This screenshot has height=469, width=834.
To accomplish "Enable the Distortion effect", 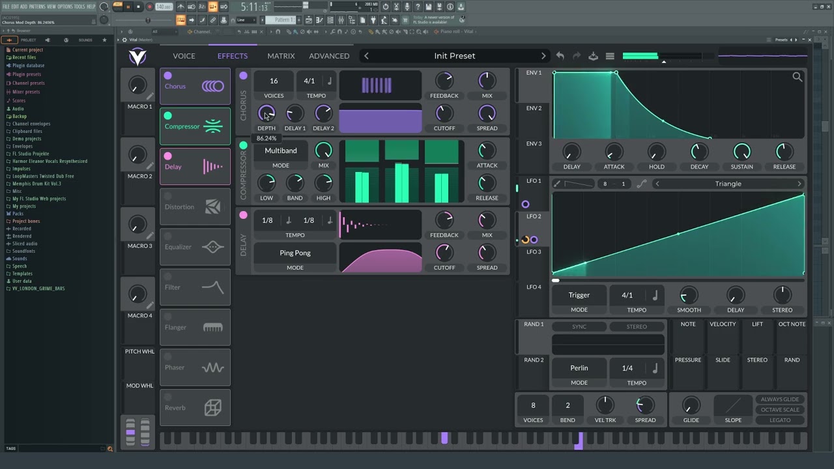I will [x=167, y=196].
